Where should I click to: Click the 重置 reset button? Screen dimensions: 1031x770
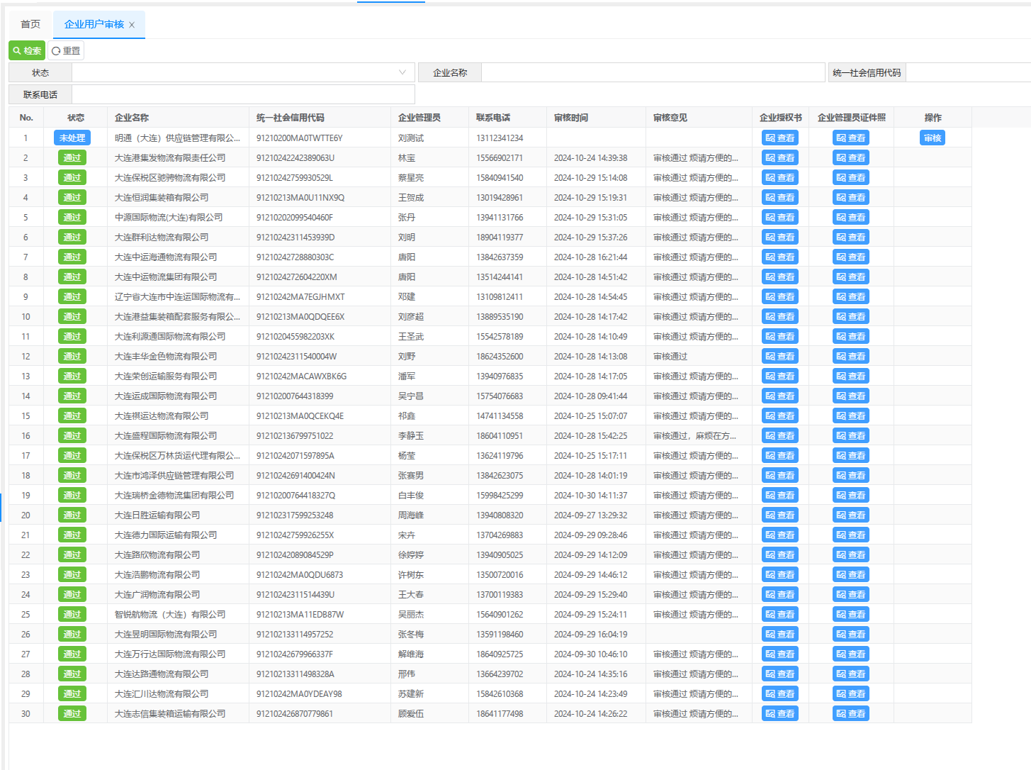[66, 51]
